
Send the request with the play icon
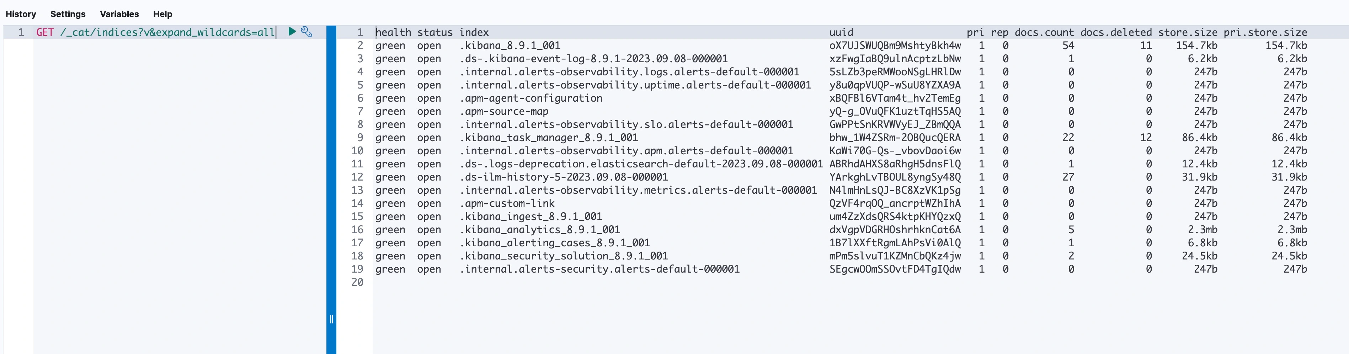point(292,31)
